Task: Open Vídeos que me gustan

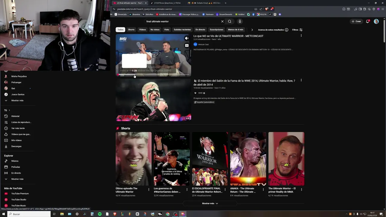Action: pyautogui.click(x=17, y=134)
